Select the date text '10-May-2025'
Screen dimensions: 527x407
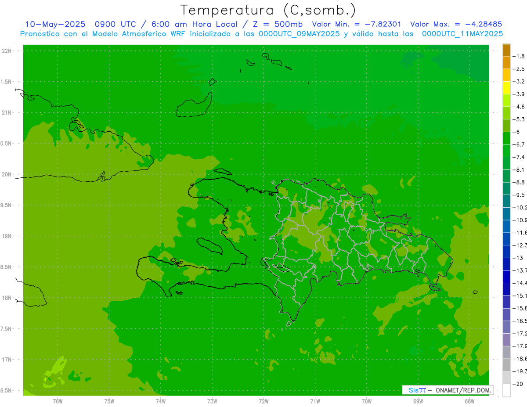[55, 24]
